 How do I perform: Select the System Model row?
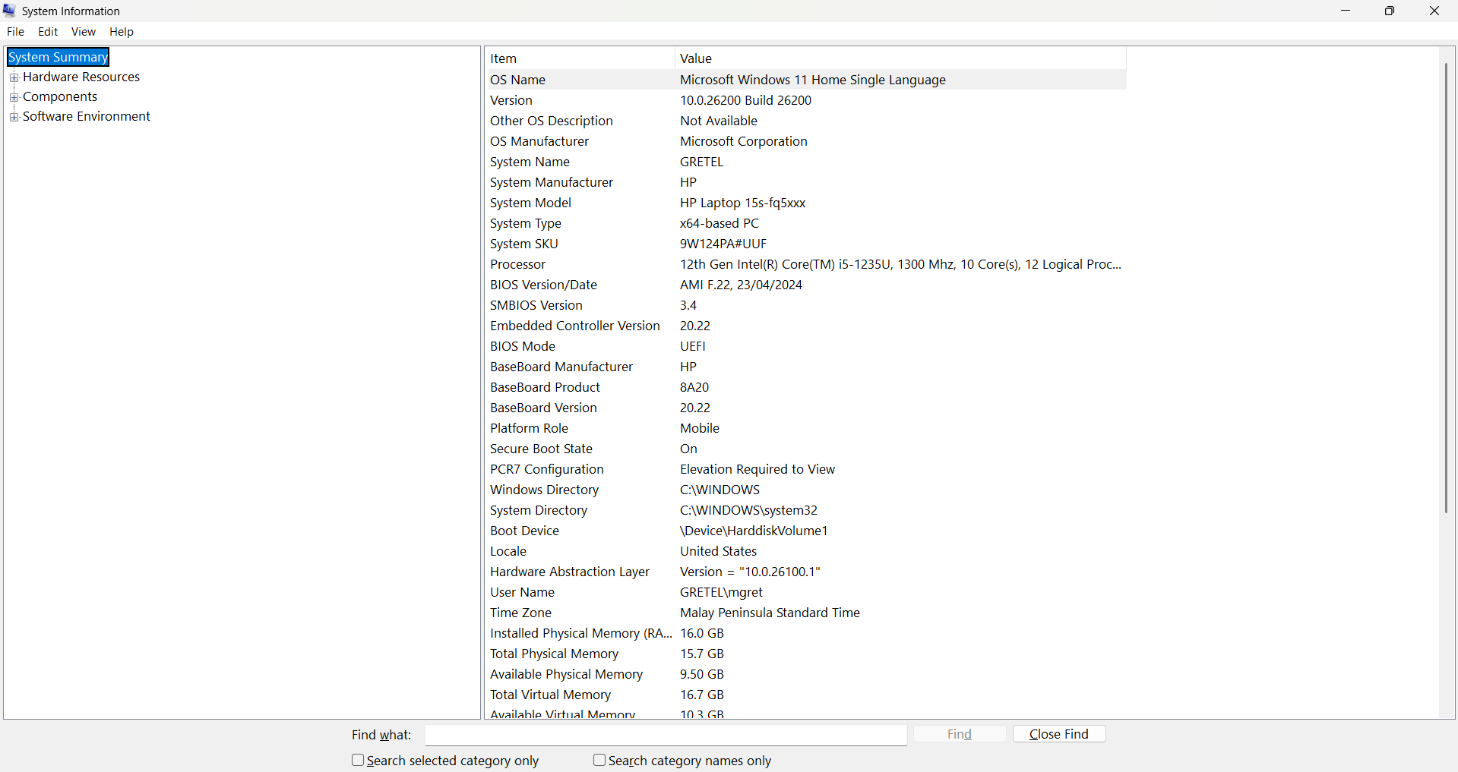pos(805,203)
